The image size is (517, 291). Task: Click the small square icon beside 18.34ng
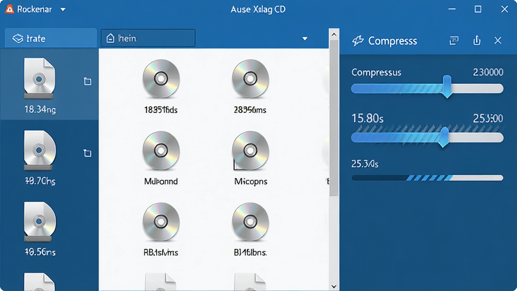pyautogui.click(x=87, y=81)
